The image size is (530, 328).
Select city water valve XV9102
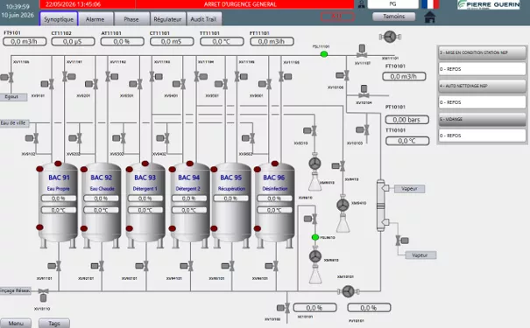click(x=32, y=138)
